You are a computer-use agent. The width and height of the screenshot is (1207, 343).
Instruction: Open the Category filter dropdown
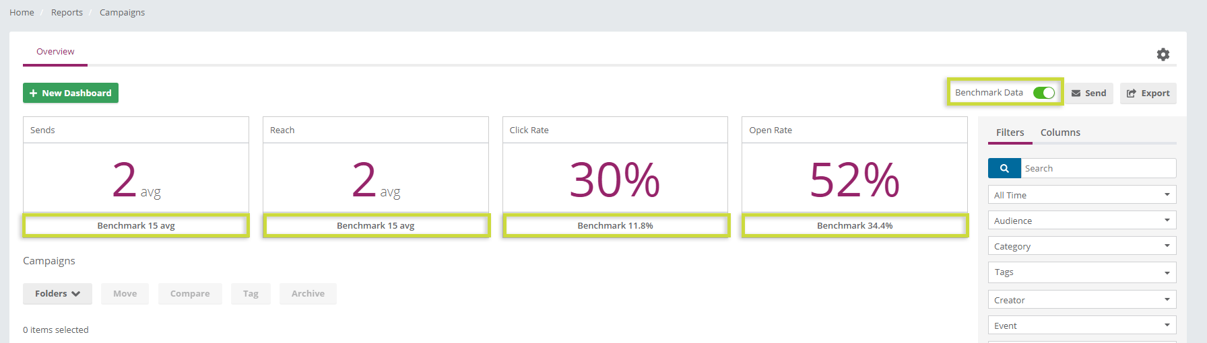pyautogui.click(x=1082, y=246)
